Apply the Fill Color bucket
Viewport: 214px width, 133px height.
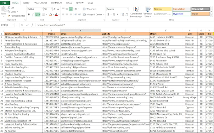click(51, 14)
